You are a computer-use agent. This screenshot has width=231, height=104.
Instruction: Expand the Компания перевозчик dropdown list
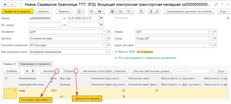104,45
